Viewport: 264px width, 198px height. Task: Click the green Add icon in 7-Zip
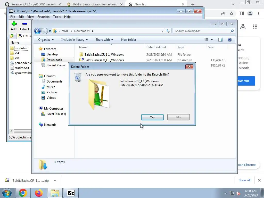pos(14,24)
